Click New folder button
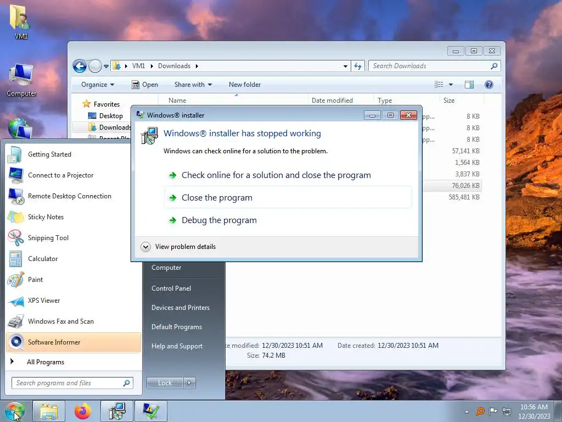 pos(245,85)
